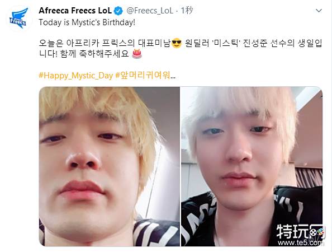Open the #앞머리귀여워 hashtag
This screenshot has height=252, width=332.
click(143, 75)
